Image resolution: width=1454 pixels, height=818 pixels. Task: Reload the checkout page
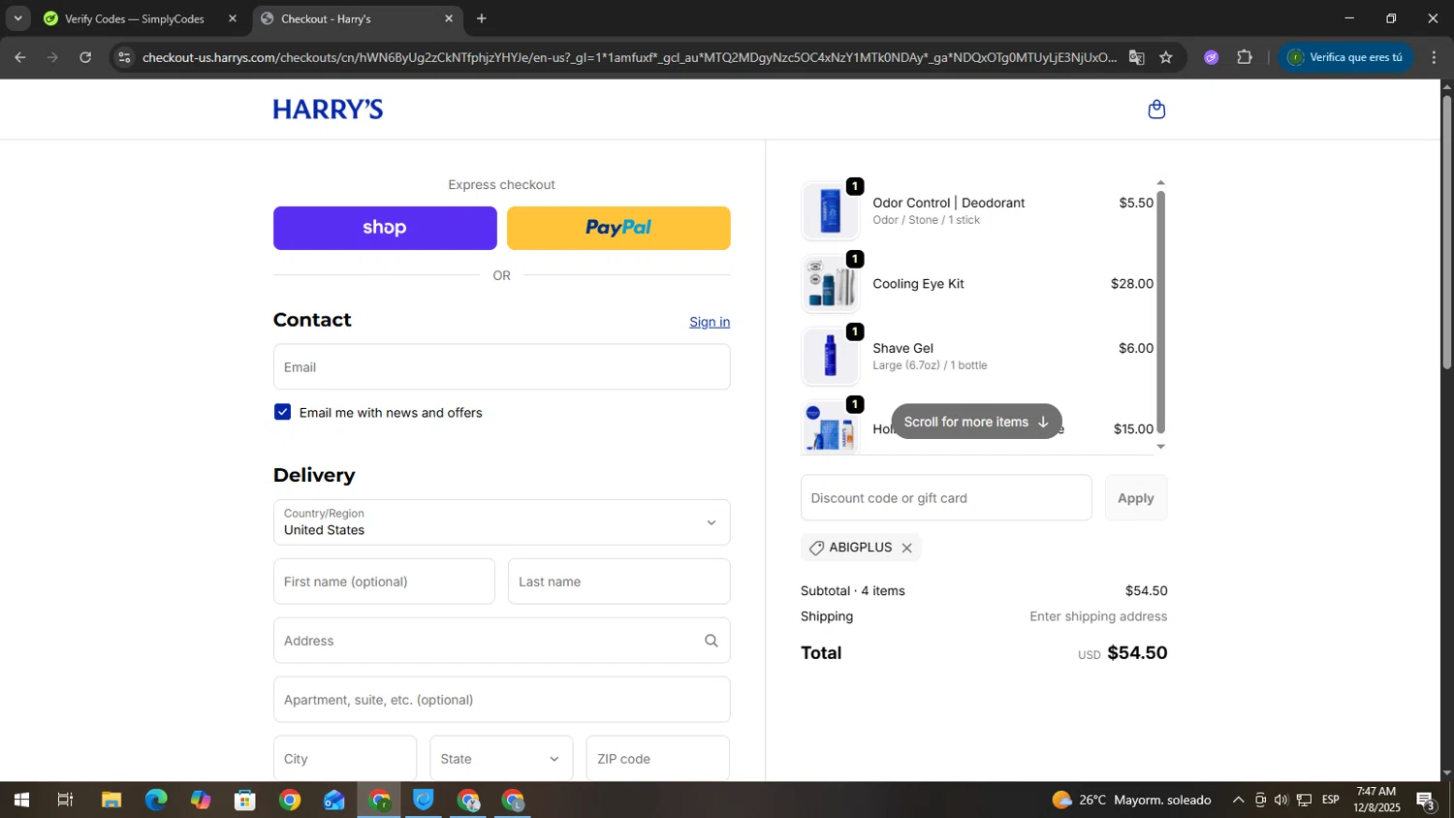[85, 57]
